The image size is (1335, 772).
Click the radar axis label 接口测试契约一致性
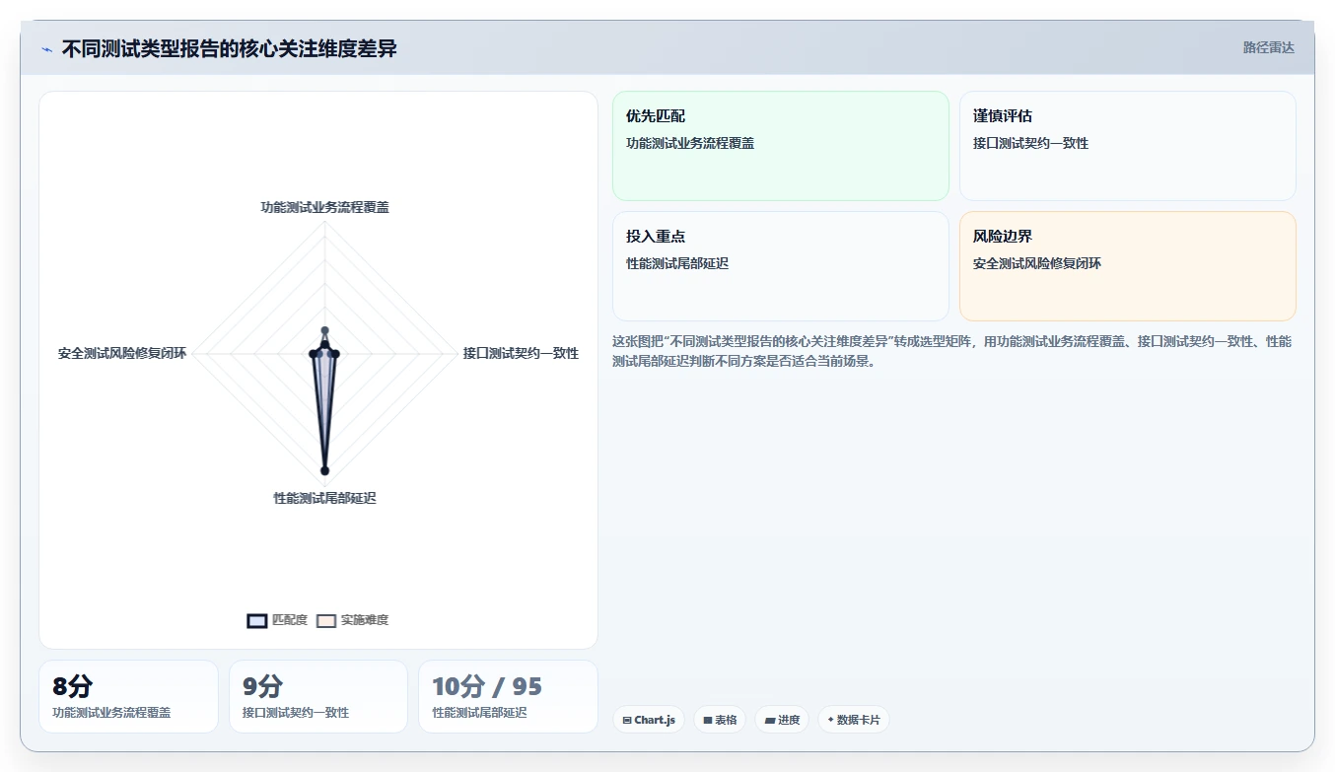tap(521, 353)
